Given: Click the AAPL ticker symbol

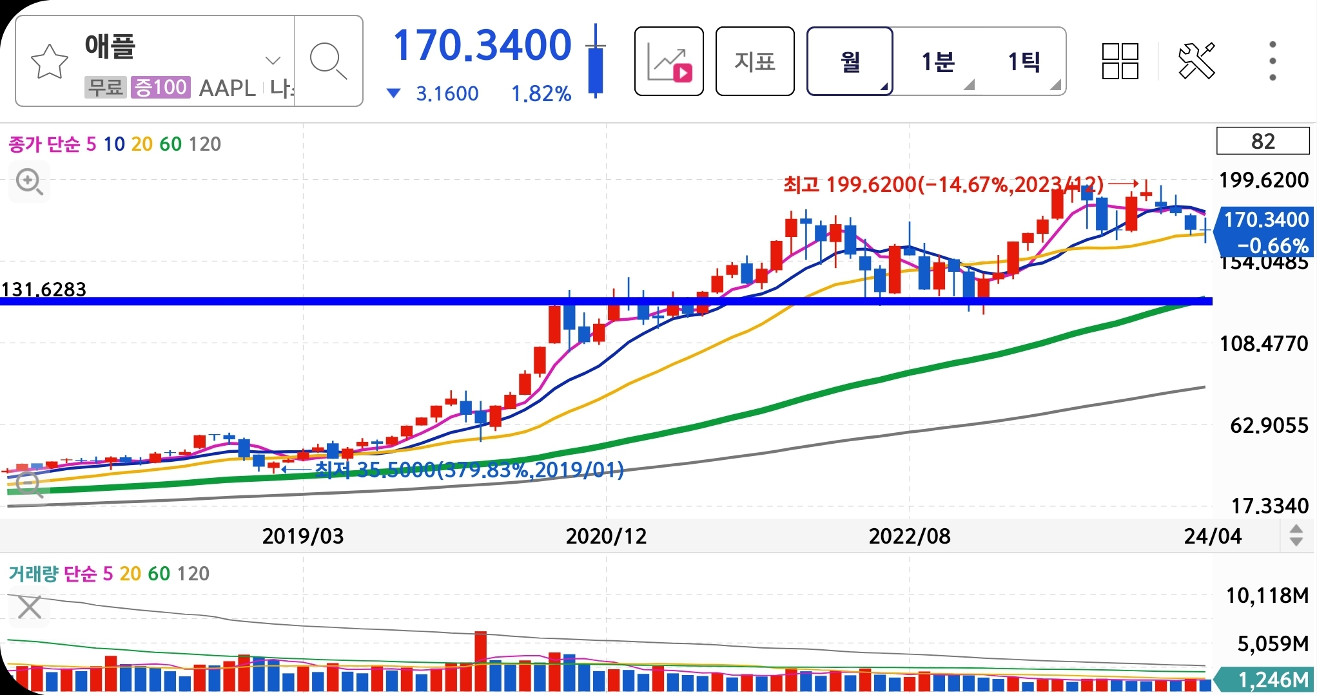Looking at the screenshot, I should point(227,88).
